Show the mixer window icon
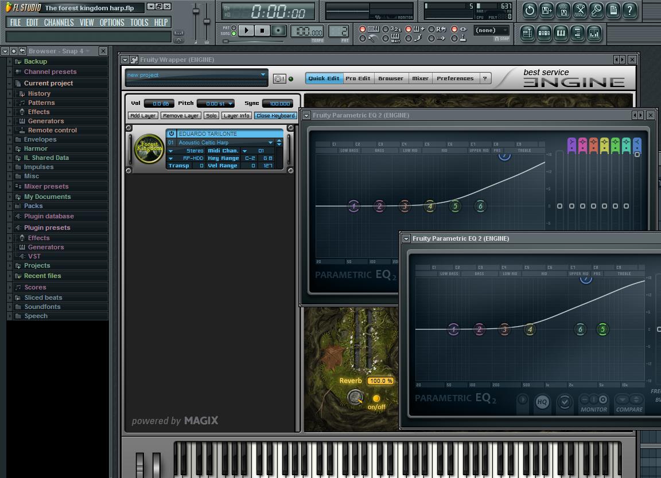Viewport: 661px width, 478px height. [x=594, y=34]
